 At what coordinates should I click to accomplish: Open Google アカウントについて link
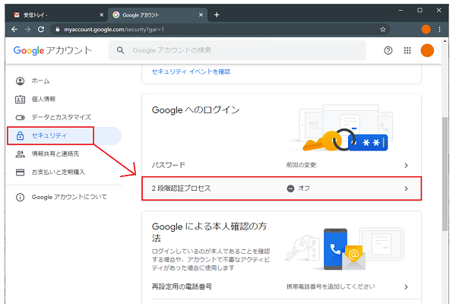[71, 198]
